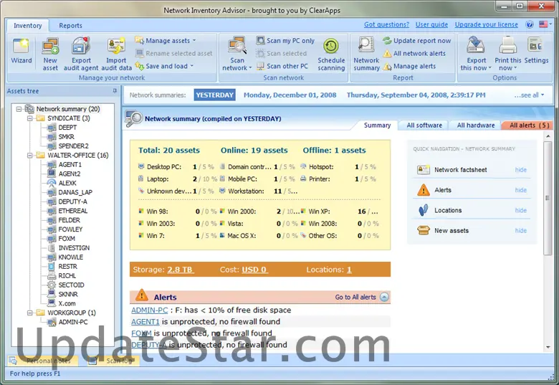
Task: Collapse the SYNDICATE (3) group
Action: pos(30,118)
